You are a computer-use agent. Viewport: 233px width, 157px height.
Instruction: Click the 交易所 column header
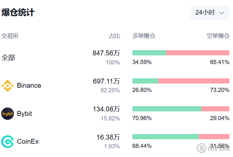tap(10, 36)
